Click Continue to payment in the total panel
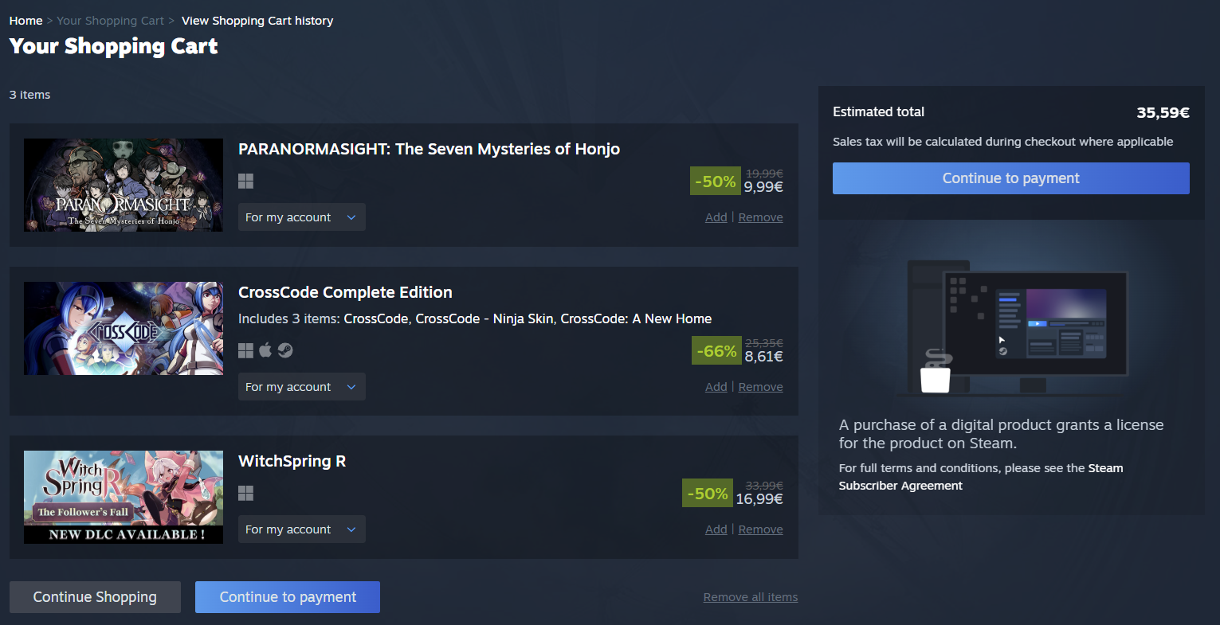The height and width of the screenshot is (625, 1220). [x=1010, y=178]
